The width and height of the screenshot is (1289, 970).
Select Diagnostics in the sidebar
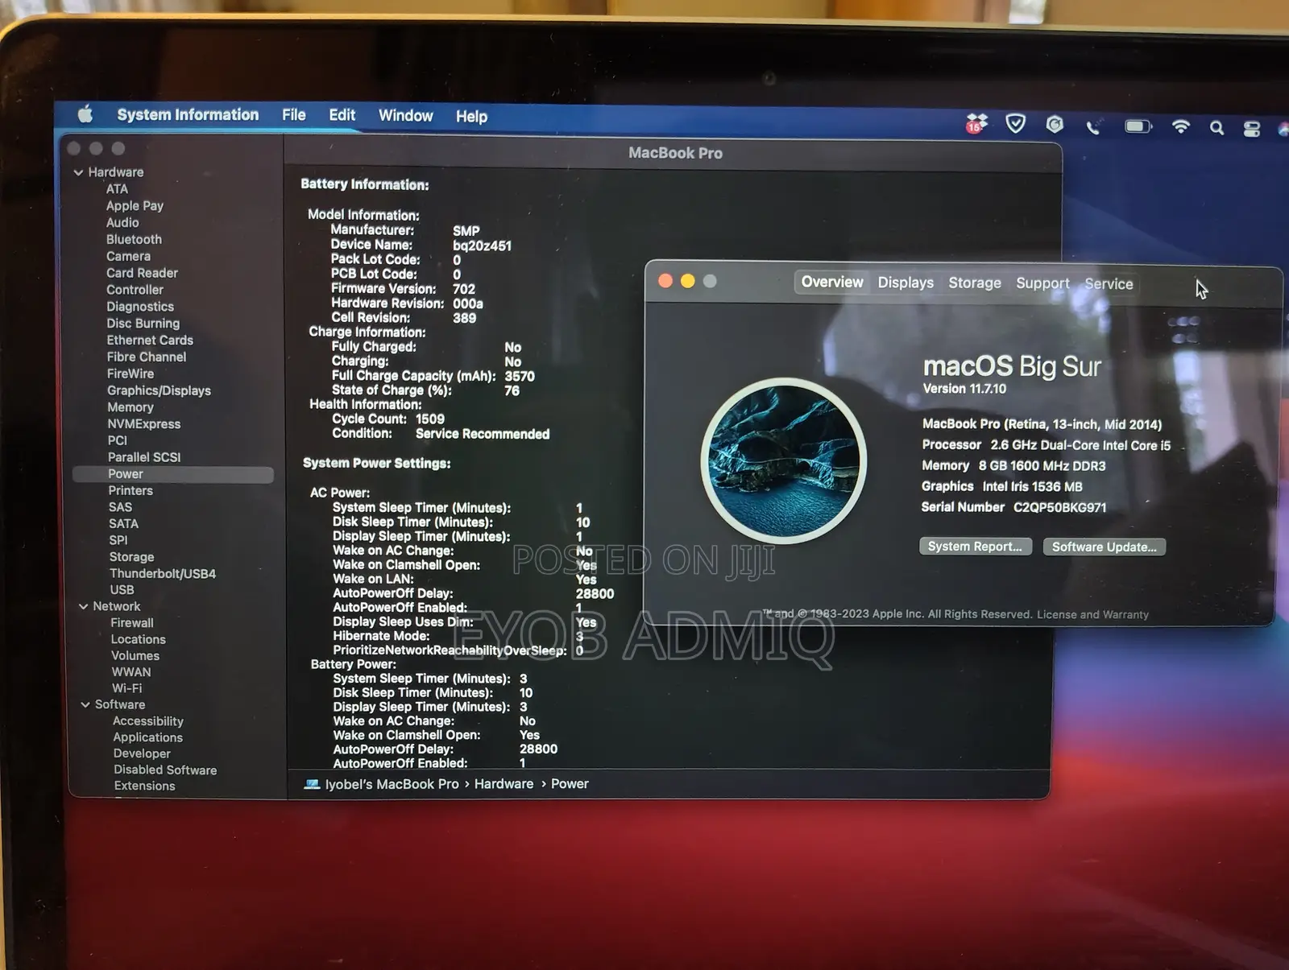click(140, 307)
